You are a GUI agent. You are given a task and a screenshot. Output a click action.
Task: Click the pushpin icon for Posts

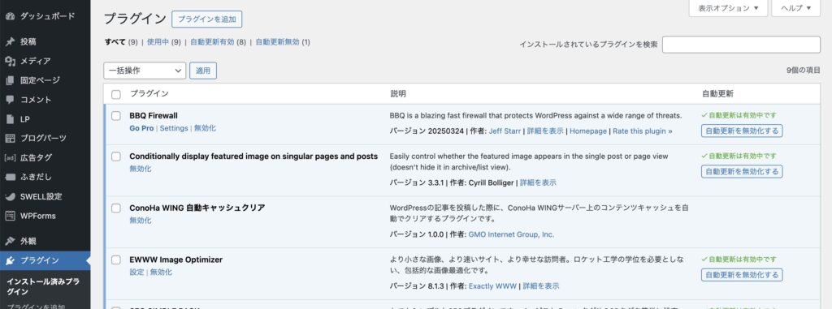[10, 42]
